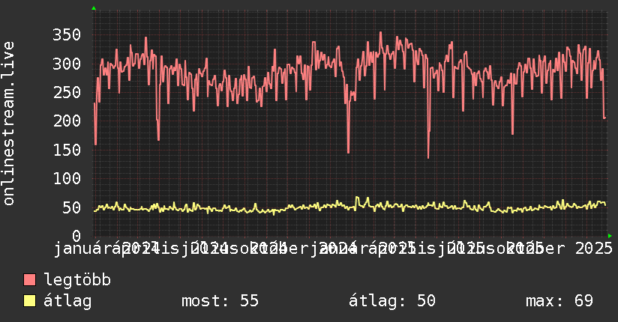Click the final 2025 x-axis date label
618x322 pixels.
(x=594, y=249)
